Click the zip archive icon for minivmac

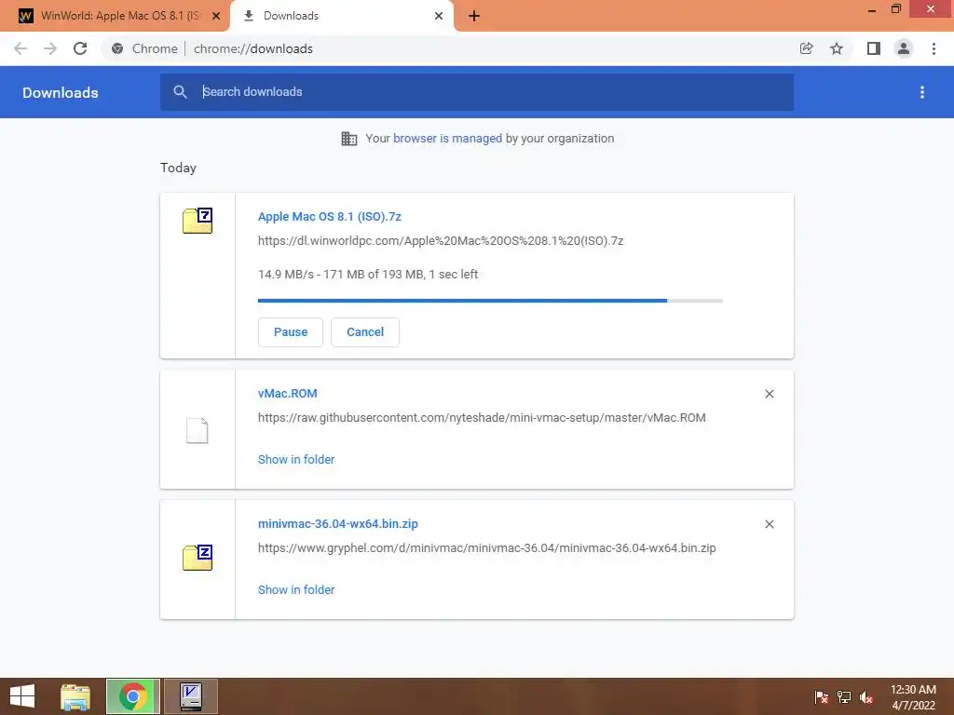[198, 557]
